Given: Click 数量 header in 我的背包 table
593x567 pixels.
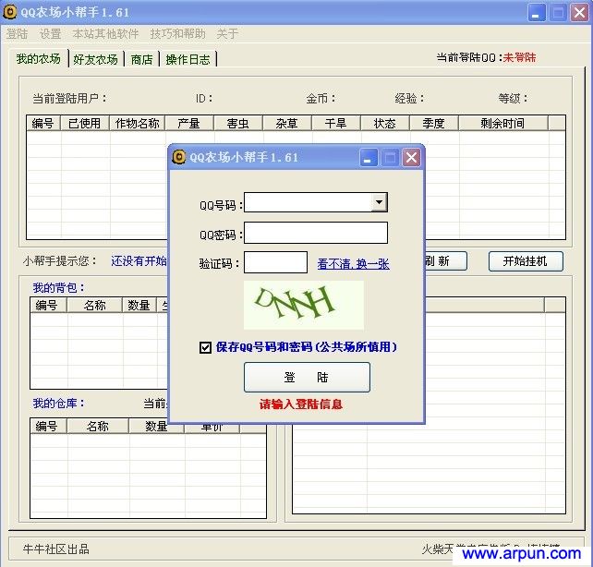Looking at the screenshot, I should (139, 305).
